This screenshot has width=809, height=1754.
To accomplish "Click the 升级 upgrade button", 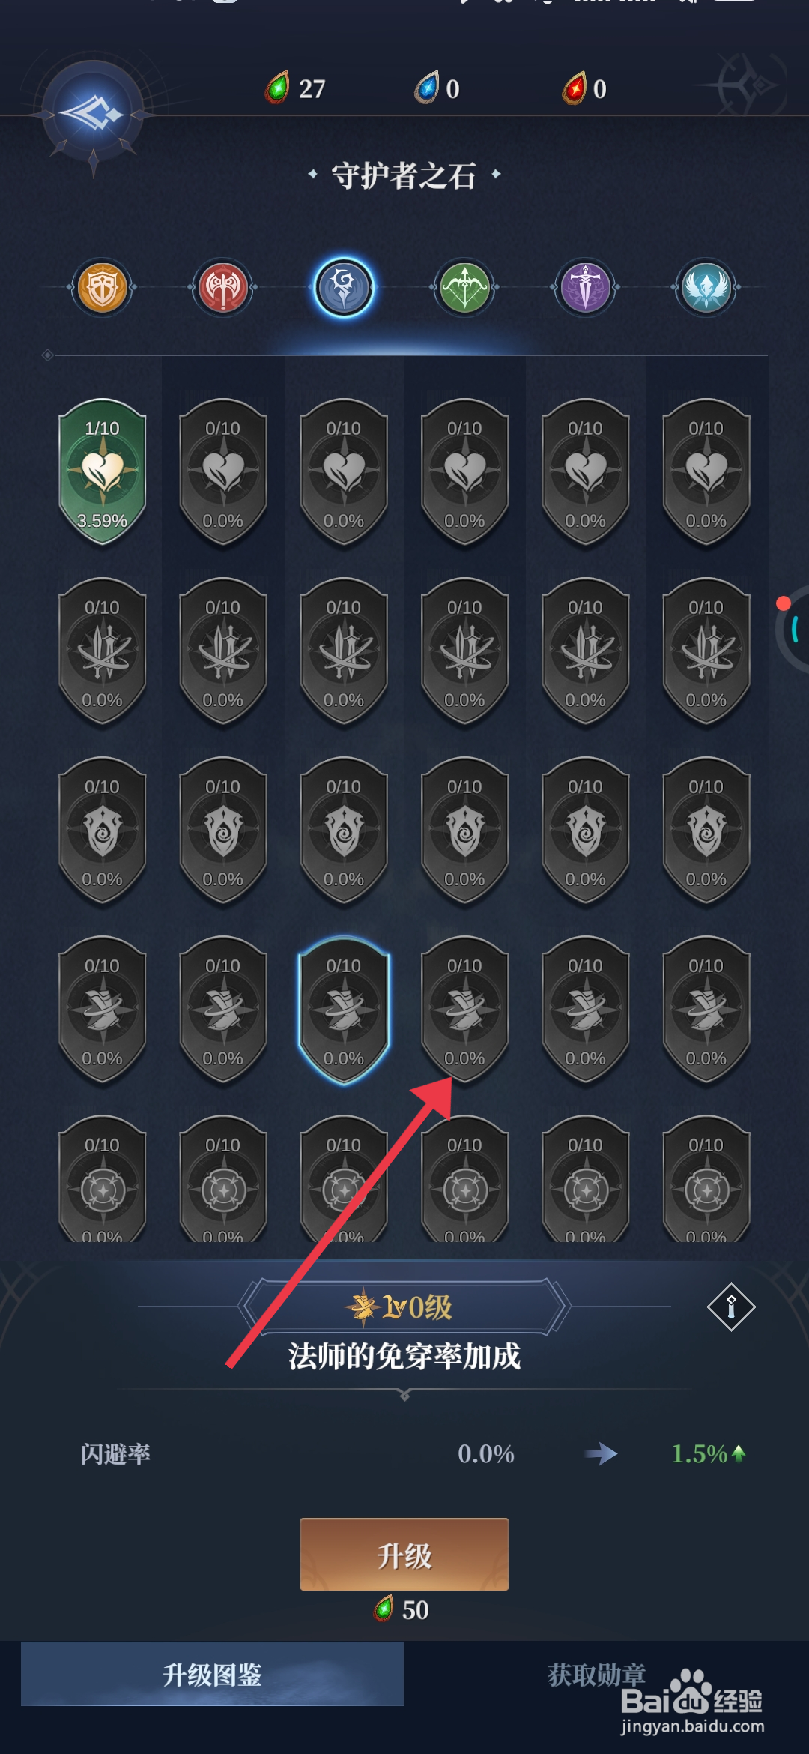I will [x=404, y=1554].
